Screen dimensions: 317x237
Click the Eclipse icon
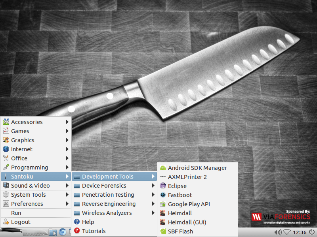[x=163, y=186]
